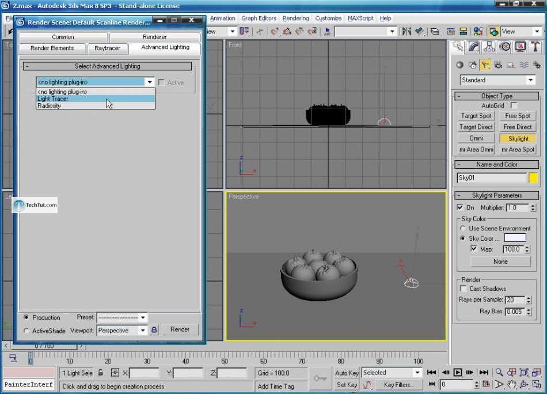547x394 pixels.
Task: Click the Omni light button
Action: pos(476,138)
